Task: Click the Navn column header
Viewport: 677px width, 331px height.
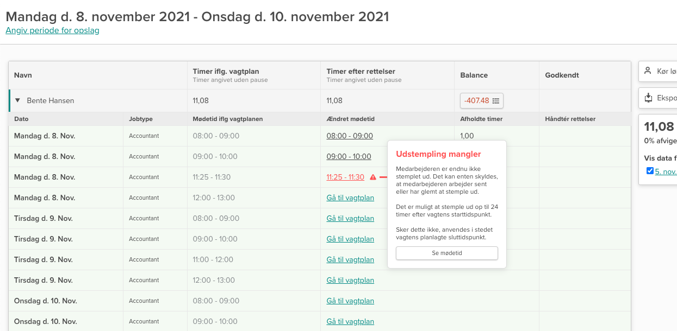Action: click(23, 75)
